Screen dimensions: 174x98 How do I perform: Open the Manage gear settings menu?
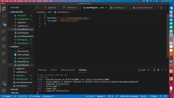click(4, 91)
